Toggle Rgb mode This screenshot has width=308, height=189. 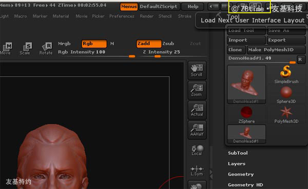(x=94, y=44)
